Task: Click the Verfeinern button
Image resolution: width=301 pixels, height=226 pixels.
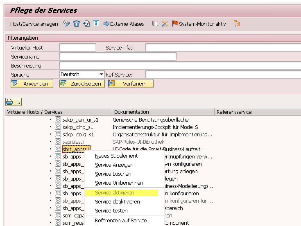Action: 131,84
